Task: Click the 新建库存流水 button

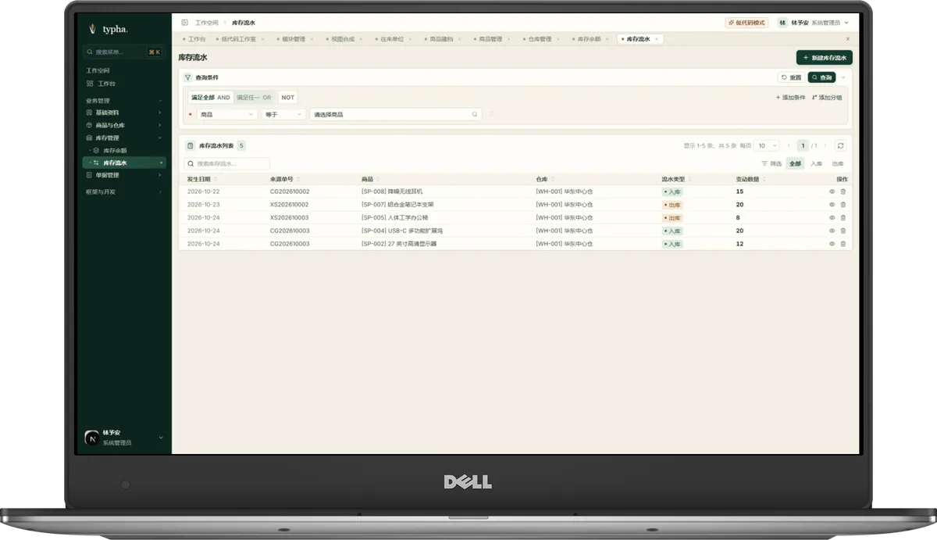Action: 824,58
